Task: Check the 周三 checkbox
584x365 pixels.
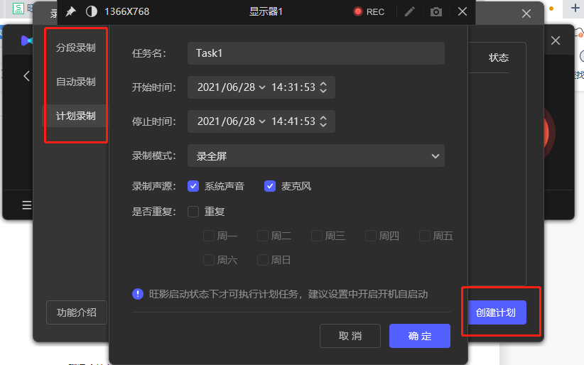Action: point(317,236)
